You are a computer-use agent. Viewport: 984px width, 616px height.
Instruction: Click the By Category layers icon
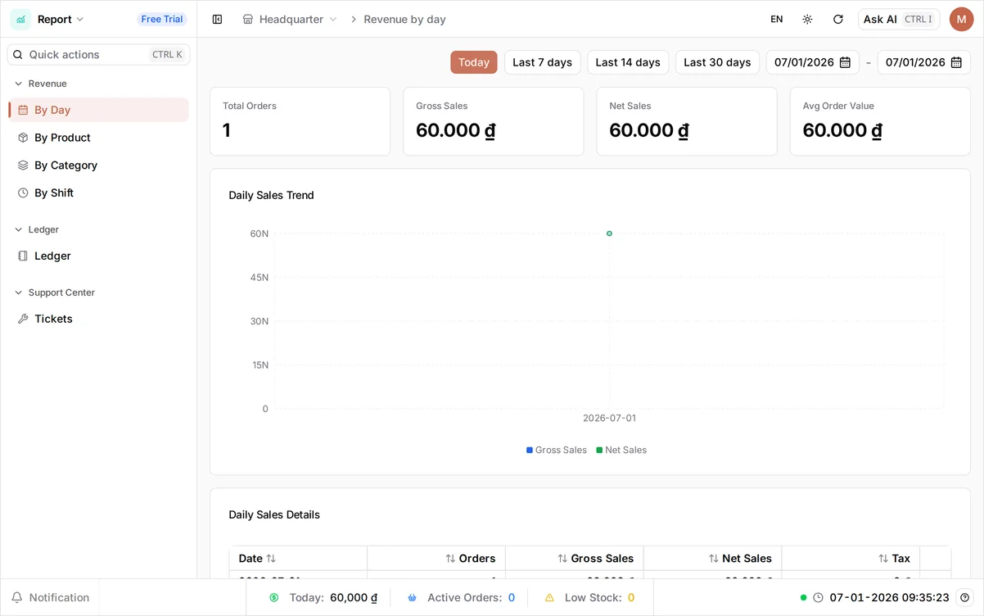pyautogui.click(x=23, y=165)
